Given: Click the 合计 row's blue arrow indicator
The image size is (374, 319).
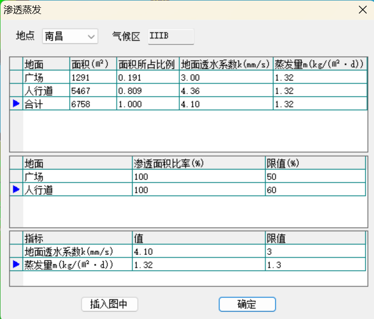Looking at the screenshot, I should [16, 104].
